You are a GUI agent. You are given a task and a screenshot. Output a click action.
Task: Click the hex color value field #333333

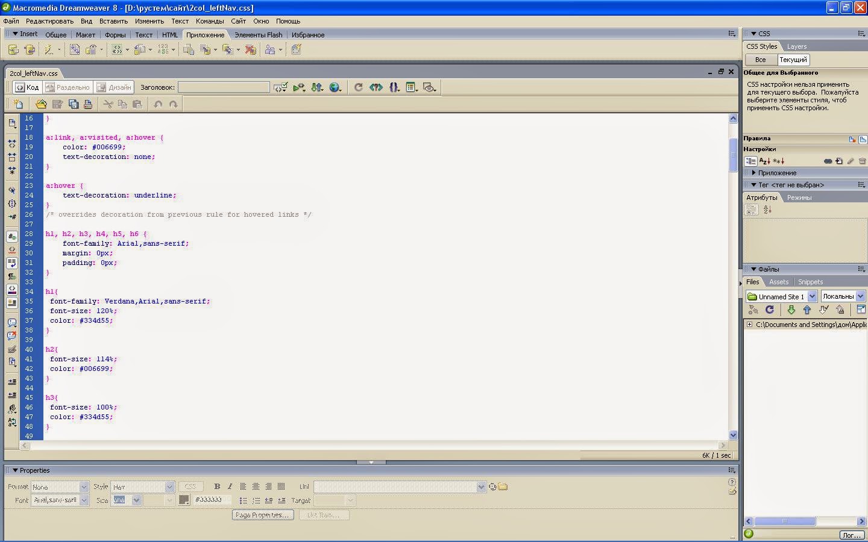[212, 500]
